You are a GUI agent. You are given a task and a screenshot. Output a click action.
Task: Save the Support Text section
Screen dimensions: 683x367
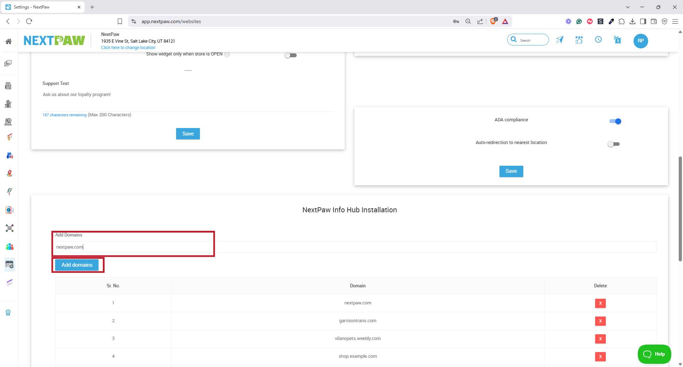pyautogui.click(x=188, y=134)
